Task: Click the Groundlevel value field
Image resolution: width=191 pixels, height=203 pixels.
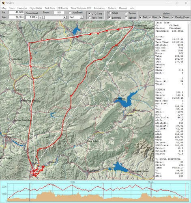Action: [x=32, y=17]
